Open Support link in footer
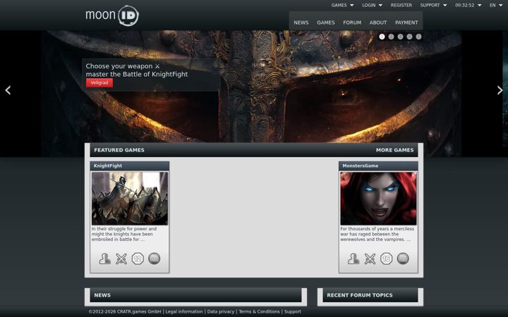 [293, 312]
